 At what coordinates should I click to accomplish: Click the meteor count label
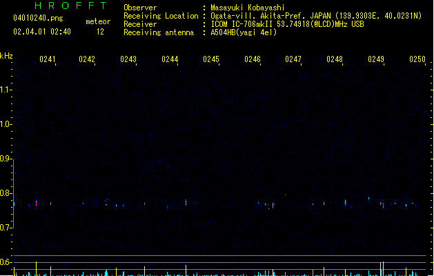coord(98,21)
